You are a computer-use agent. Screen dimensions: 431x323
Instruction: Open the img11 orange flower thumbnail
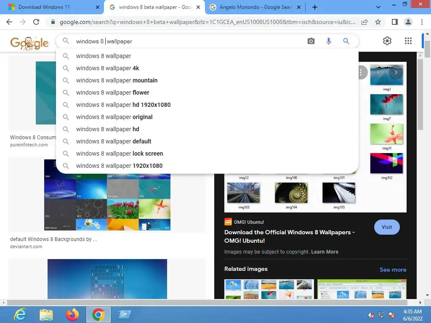(386, 134)
